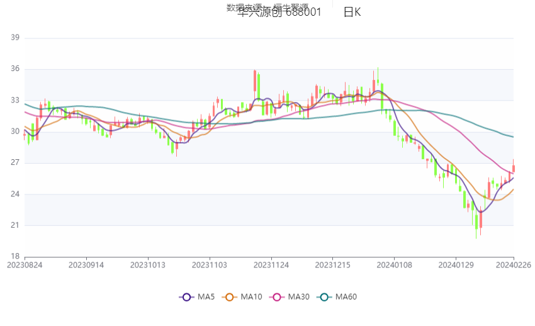Click the y-axis value 21
535x326 pixels.
(x=15, y=225)
